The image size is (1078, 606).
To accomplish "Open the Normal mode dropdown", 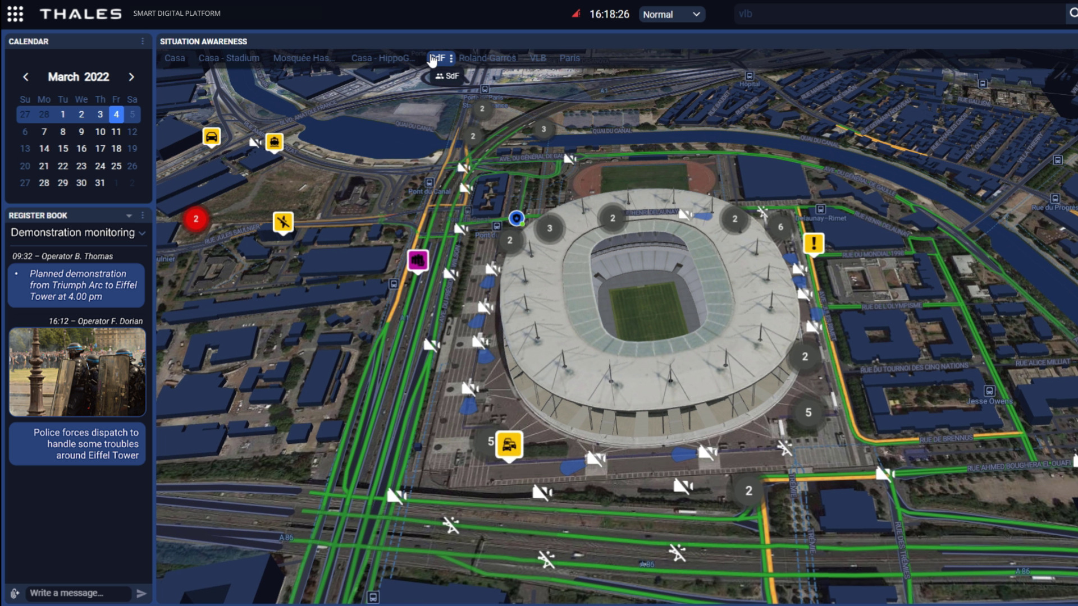I will point(672,15).
